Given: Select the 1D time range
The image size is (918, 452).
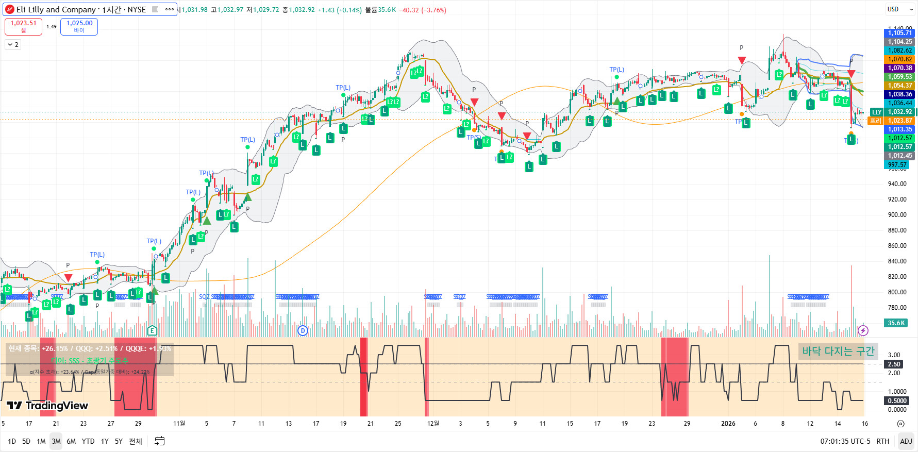Looking at the screenshot, I should pyautogui.click(x=12, y=441).
